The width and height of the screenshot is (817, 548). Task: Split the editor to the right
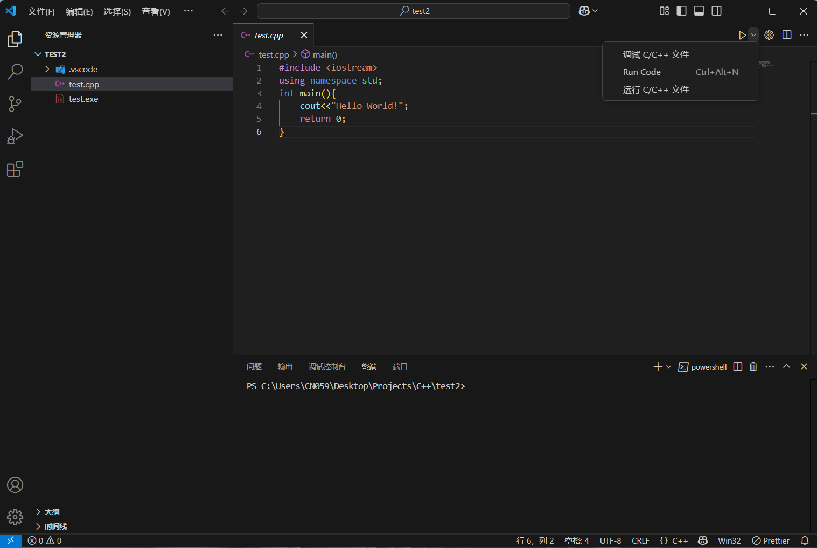pyautogui.click(x=787, y=35)
